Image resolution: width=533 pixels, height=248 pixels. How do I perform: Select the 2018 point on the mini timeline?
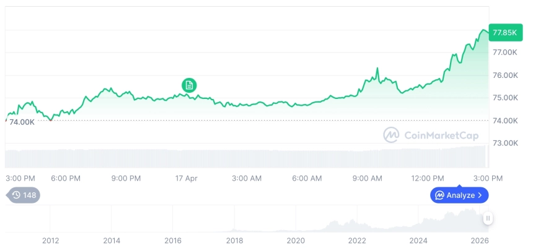pyautogui.click(x=234, y=241)
